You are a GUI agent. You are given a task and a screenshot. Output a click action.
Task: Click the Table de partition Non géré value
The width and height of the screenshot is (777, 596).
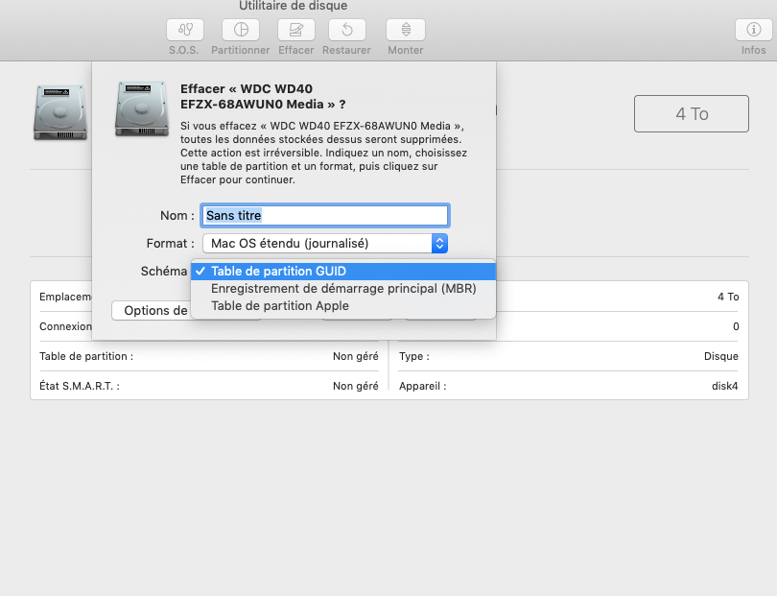(355, 356)
